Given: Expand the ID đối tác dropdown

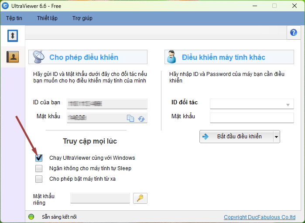Looking at the screenshot, I should click(x=288, y=104).
